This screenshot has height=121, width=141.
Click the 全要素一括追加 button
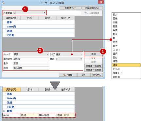click(x=94, y=66)
